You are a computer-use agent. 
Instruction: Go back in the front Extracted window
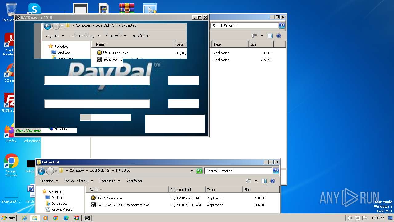[x=41, y=171]
